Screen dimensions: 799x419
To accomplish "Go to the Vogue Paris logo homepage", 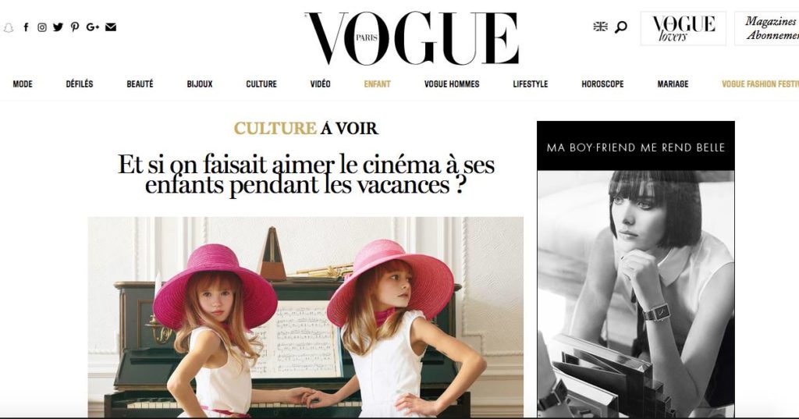I will pos(412,38).
